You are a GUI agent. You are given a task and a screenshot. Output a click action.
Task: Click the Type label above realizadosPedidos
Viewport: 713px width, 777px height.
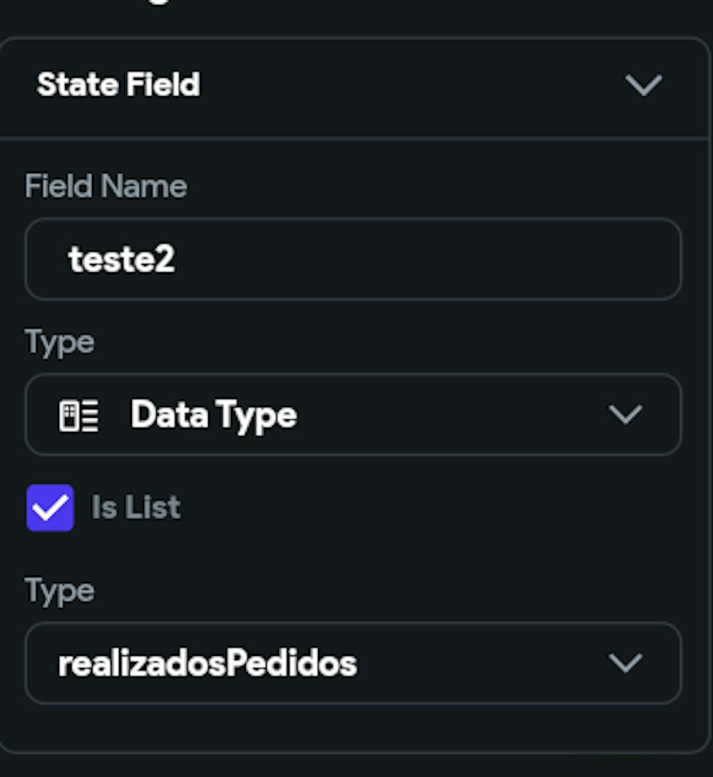point(59,592)
